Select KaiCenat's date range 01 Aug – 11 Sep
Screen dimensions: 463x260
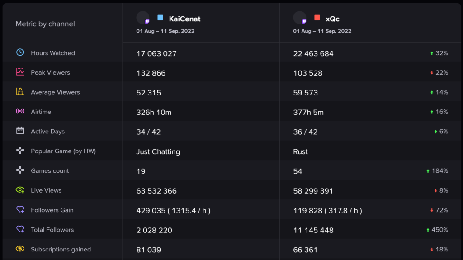[x=165, y=31]
